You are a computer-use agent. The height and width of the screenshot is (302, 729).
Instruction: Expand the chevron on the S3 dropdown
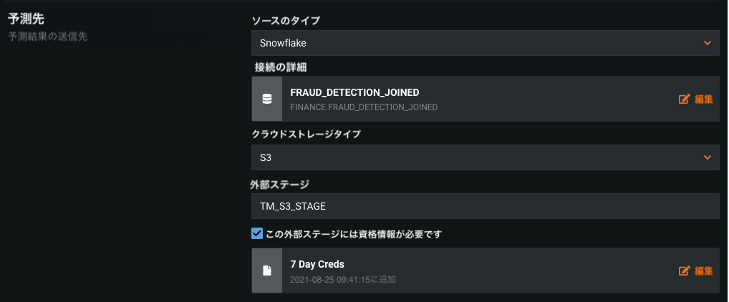[708, 157]
